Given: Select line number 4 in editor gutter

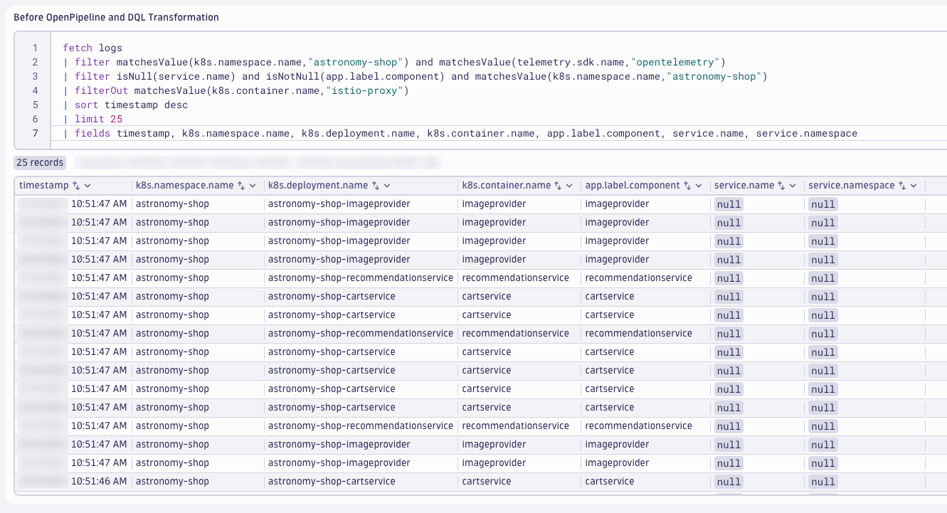Looking at the screenshot, I should [34, 91].
